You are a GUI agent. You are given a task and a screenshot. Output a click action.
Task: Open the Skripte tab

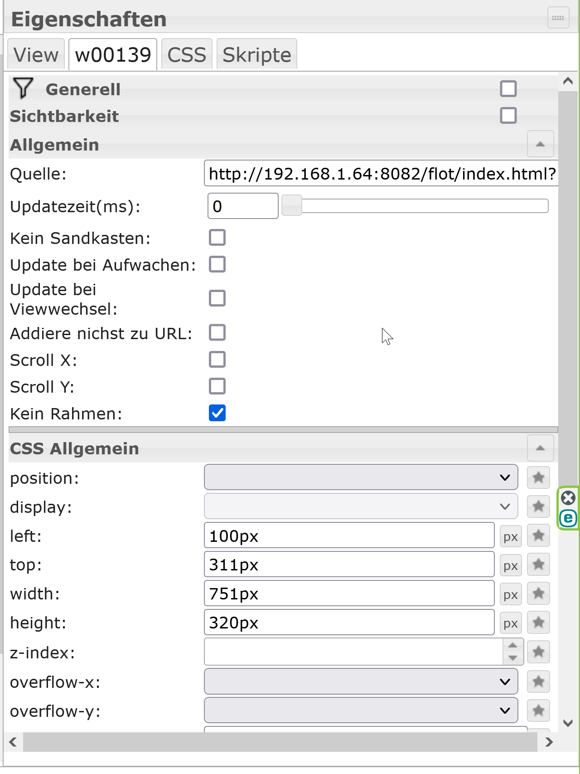(x=257, y=55)
